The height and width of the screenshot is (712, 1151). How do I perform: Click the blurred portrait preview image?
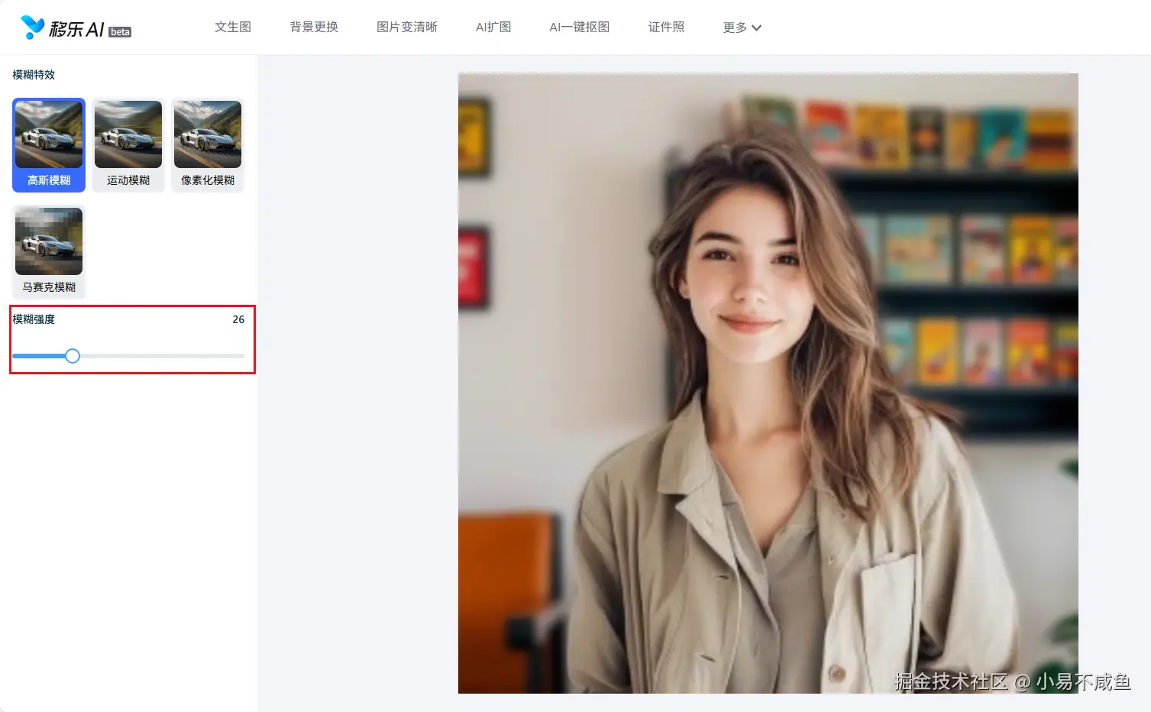point(767,382)
